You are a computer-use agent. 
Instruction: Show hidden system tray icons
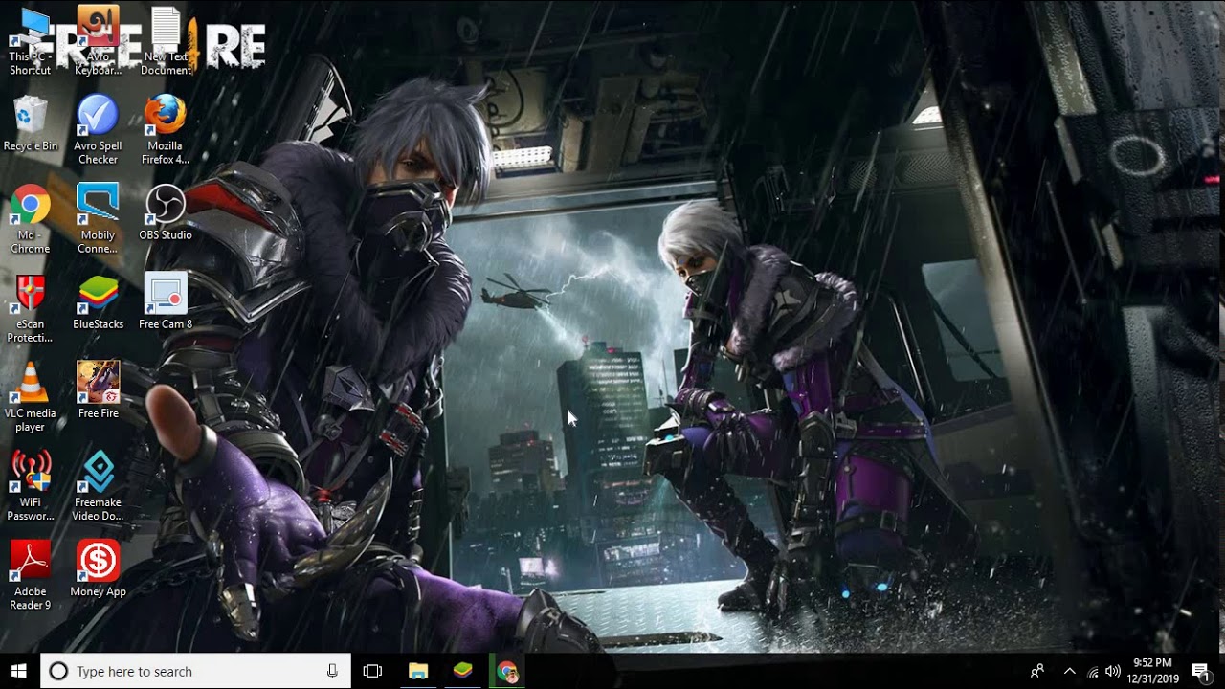[x=1070, y=671]
